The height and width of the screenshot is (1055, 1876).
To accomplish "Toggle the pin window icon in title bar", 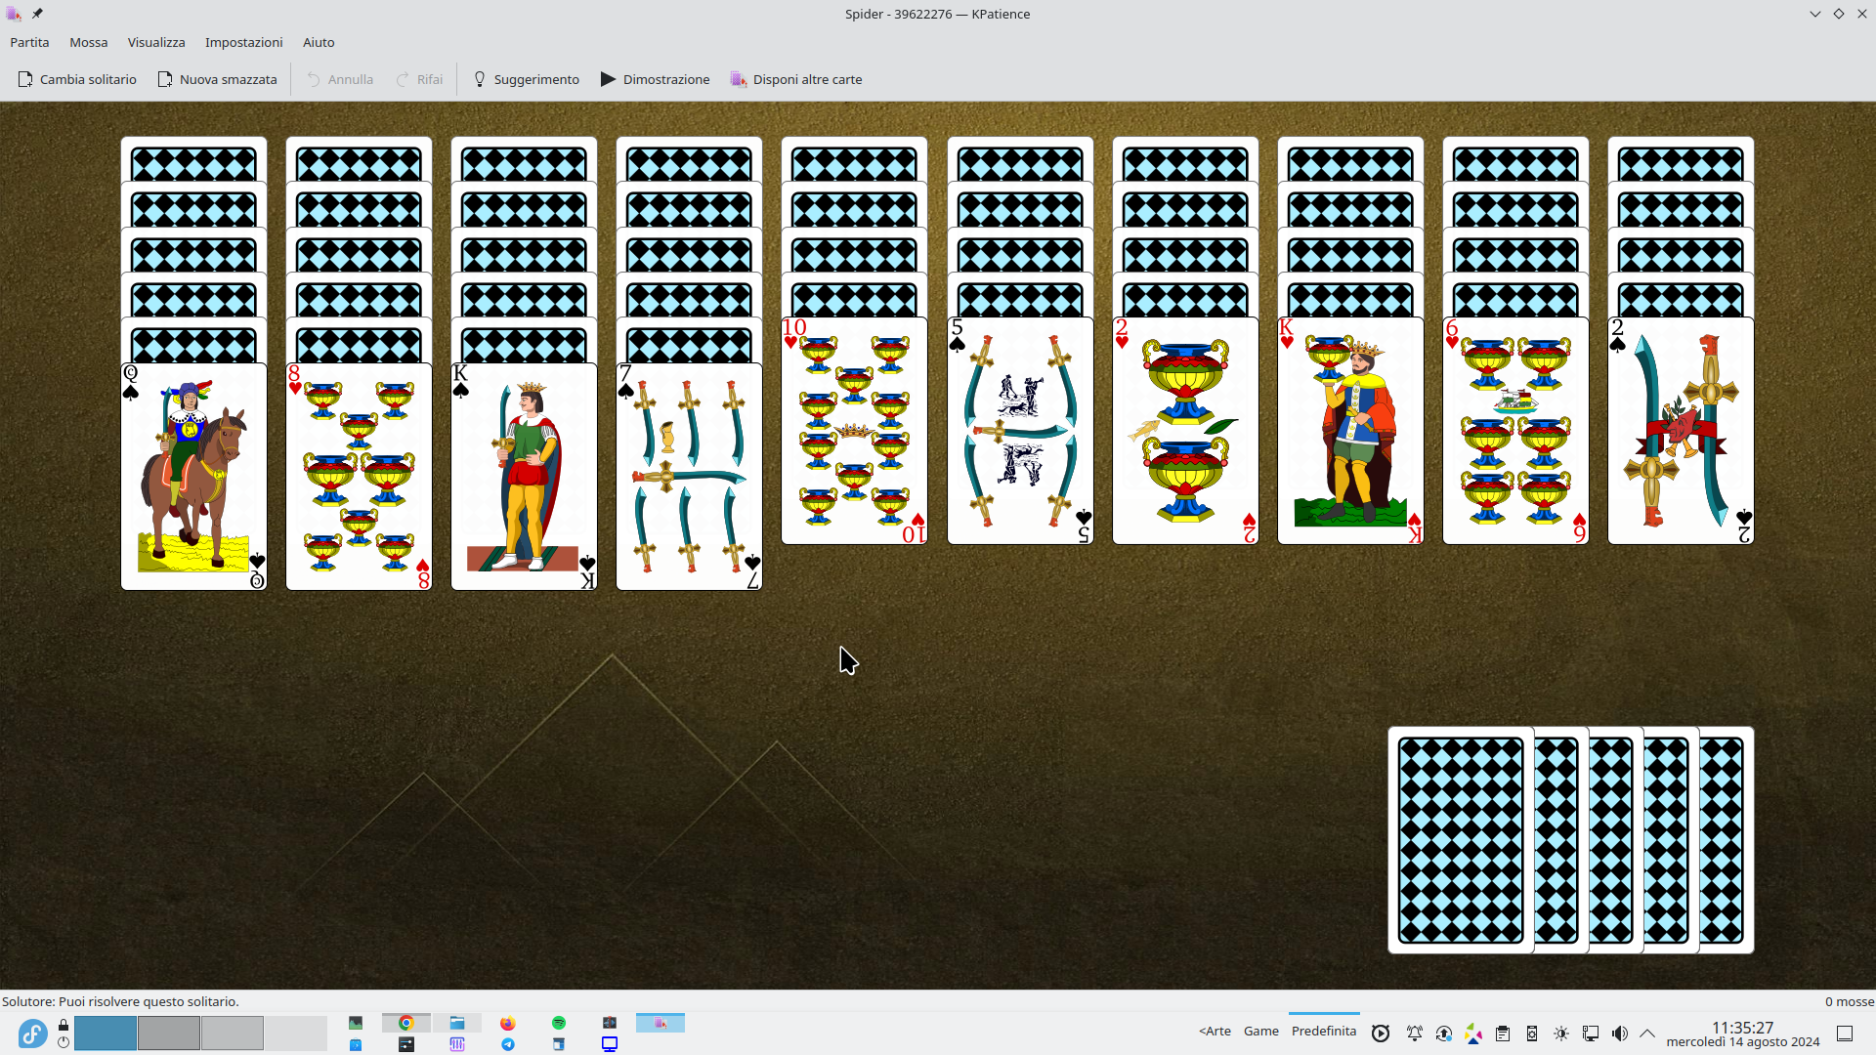I will [x=37, y=14].
